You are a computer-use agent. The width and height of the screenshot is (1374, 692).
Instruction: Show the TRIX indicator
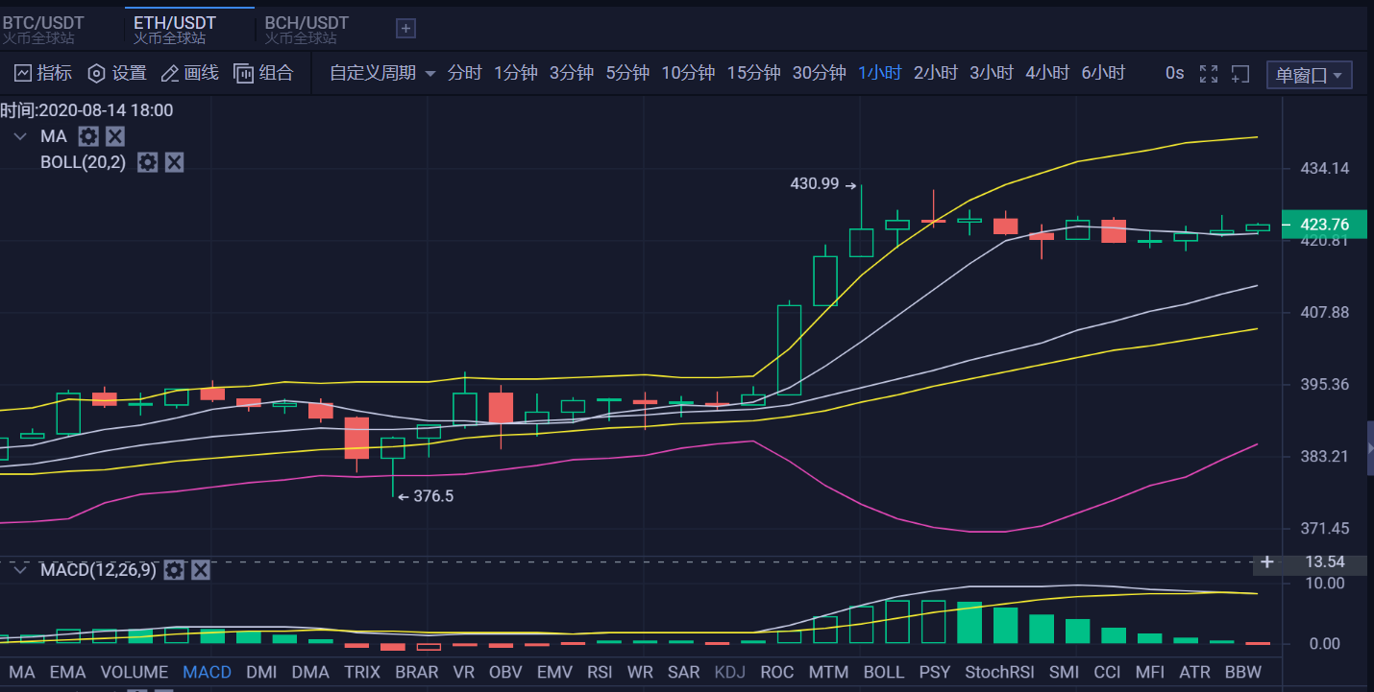tap(362, 672)
